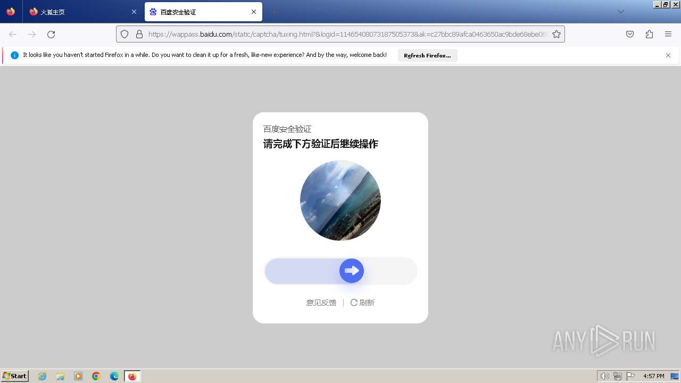Go back to previous page
This screenshot has width=681, height=383.
(13, 34)
